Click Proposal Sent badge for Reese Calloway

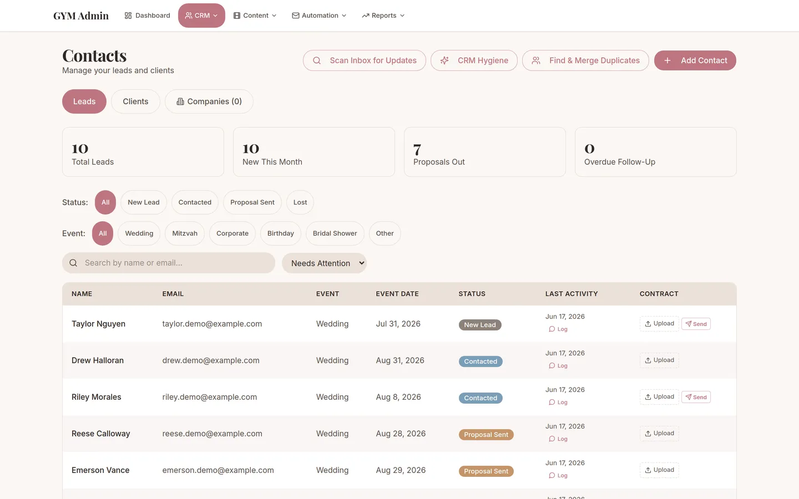486,435
